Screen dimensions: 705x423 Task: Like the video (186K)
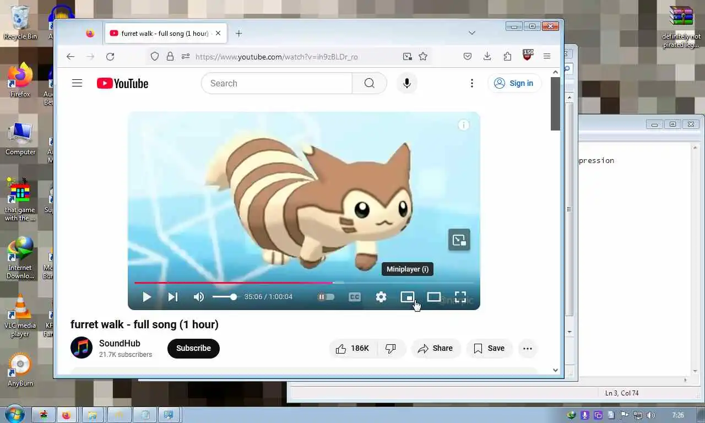pyautogui.click(x=352, y=348)
